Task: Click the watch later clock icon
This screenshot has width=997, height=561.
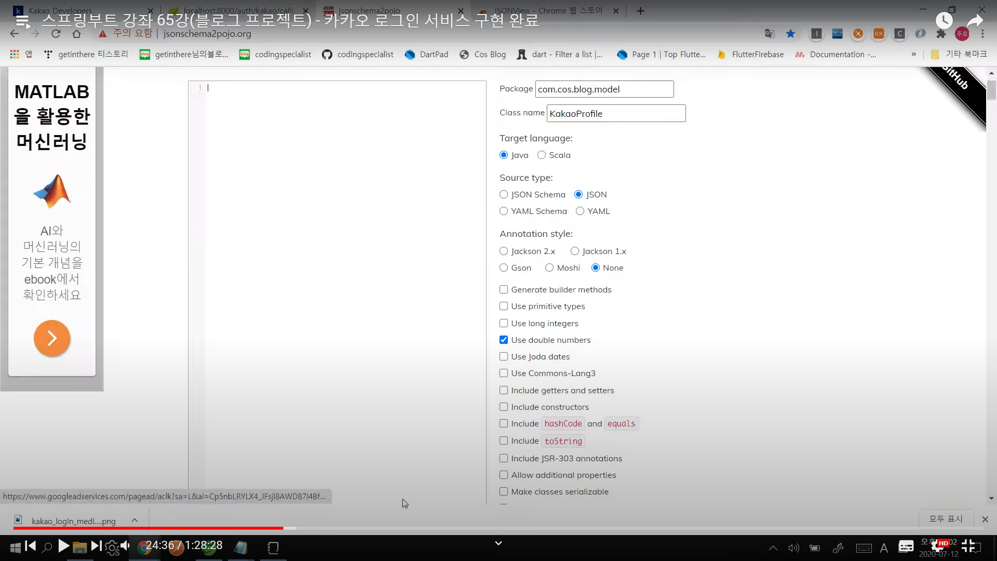Action: (x=944, y=21)
